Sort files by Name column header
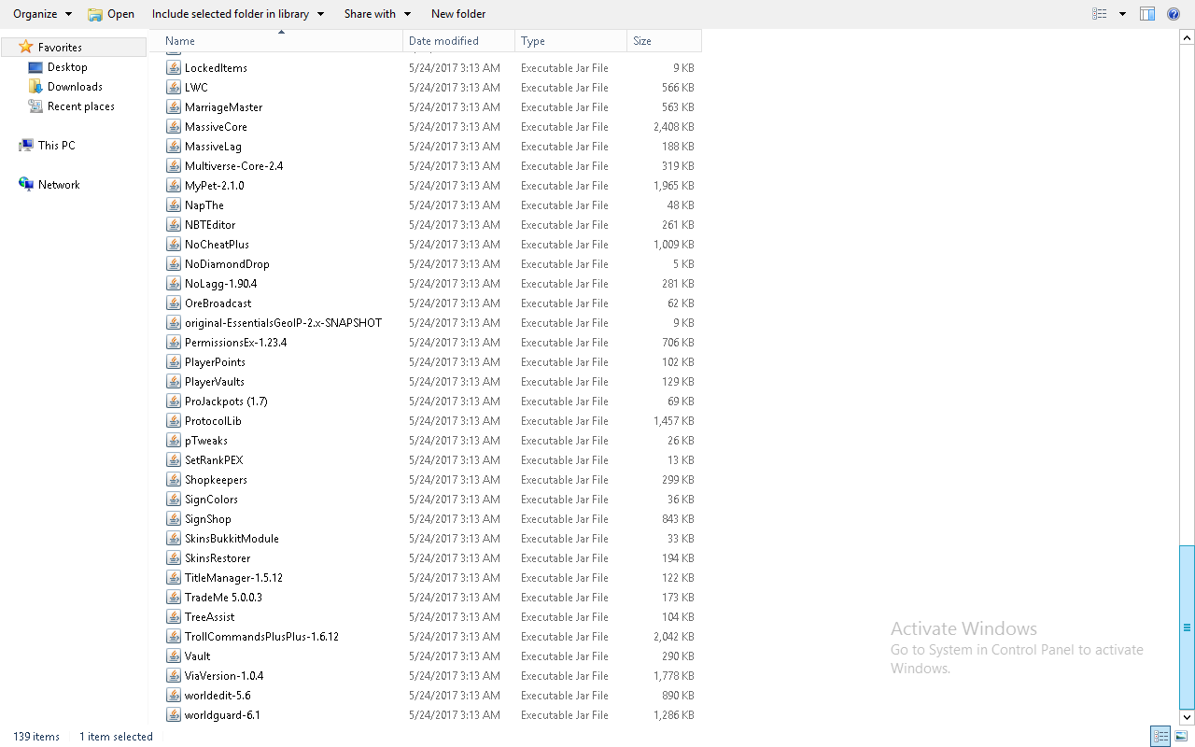 [282, 41]
